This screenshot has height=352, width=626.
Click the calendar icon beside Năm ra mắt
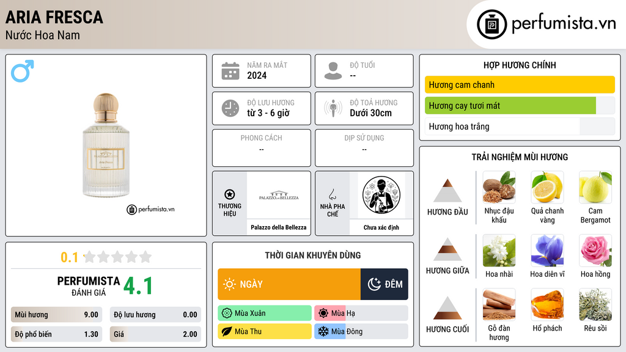[230, 71]
